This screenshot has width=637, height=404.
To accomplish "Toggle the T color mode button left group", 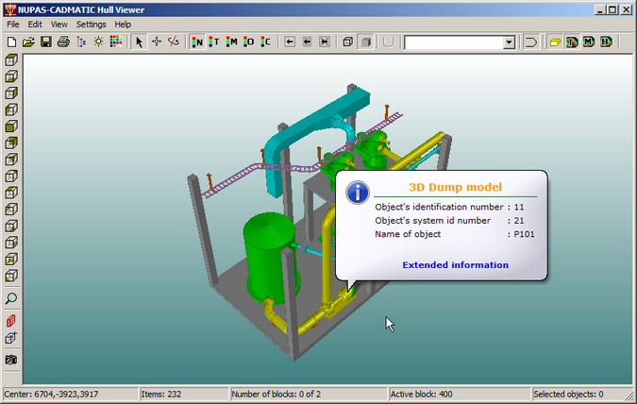I will click(214, 42).
